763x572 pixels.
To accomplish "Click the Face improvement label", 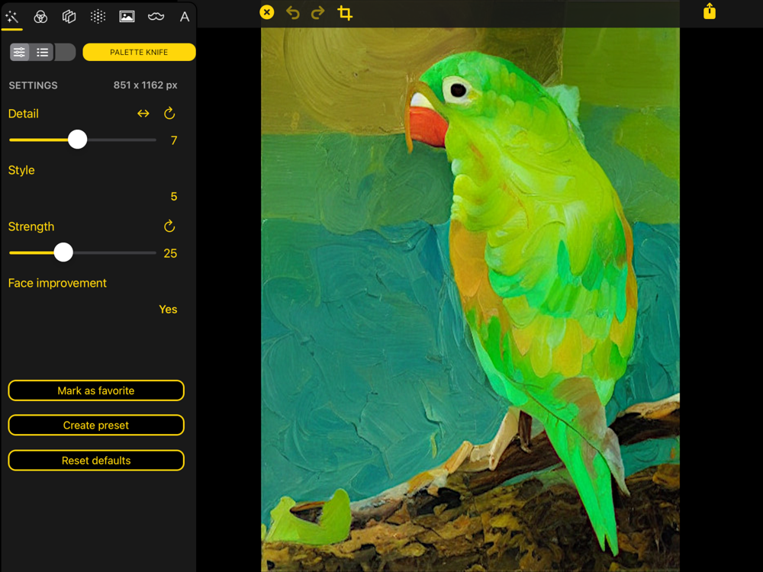I will [x=57, y=283].
